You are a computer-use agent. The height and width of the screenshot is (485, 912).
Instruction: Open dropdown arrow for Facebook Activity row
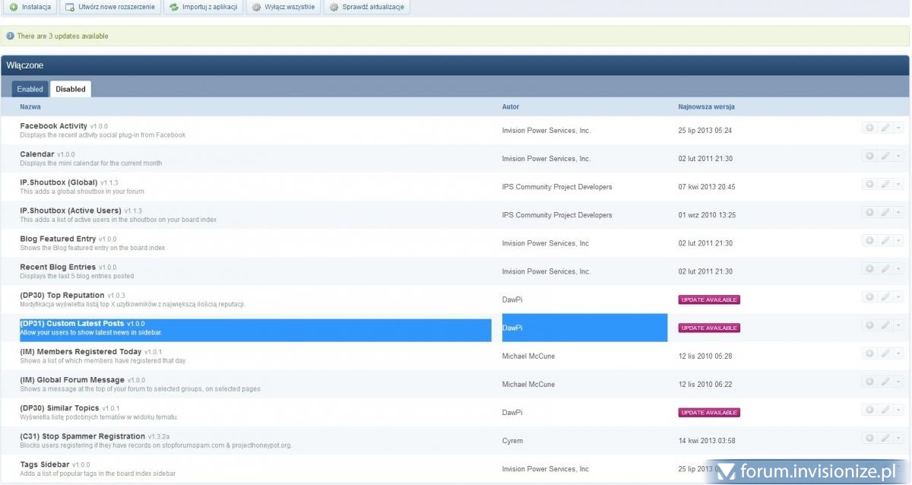(x=898, y=128)
